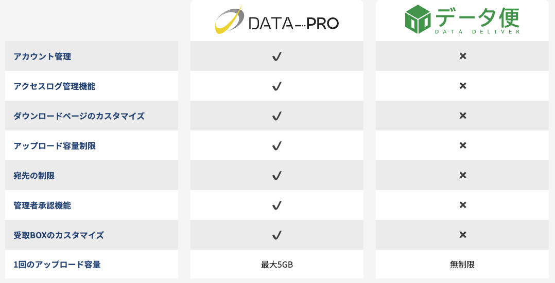Screen dimensions: 555x283
Task: Select the 1回のアップロード容量 row label
Action: [57, 265]
